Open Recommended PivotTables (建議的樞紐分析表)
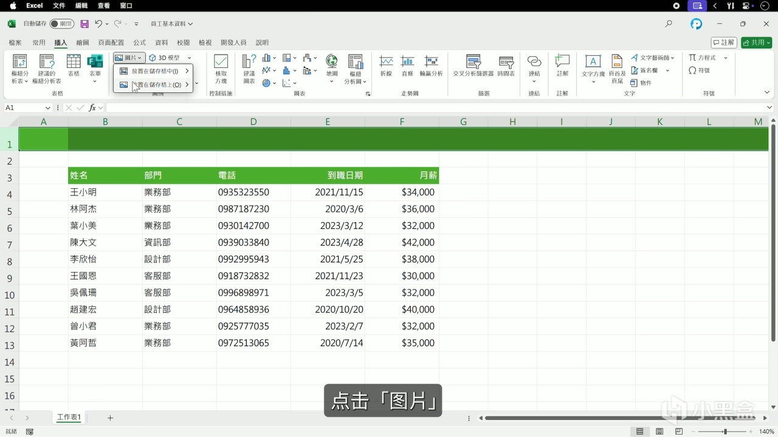 pos(47,69)
